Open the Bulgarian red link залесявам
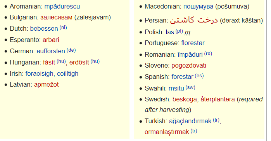The width and height of the screenshot is (271, 141). (56, 17)
